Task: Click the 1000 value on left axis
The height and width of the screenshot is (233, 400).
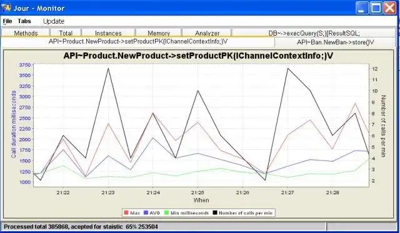Action: (25, 182)
